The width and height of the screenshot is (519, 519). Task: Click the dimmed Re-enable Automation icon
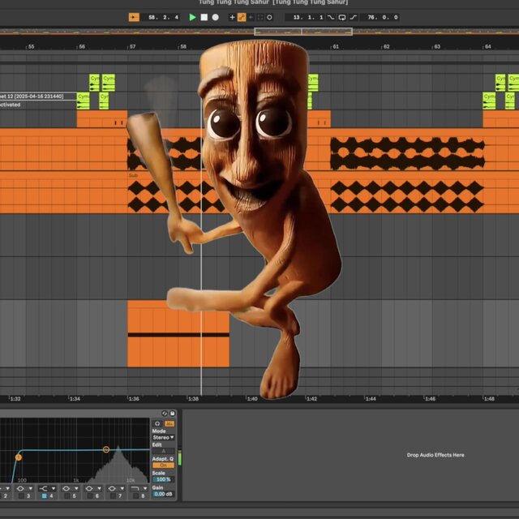251,17
